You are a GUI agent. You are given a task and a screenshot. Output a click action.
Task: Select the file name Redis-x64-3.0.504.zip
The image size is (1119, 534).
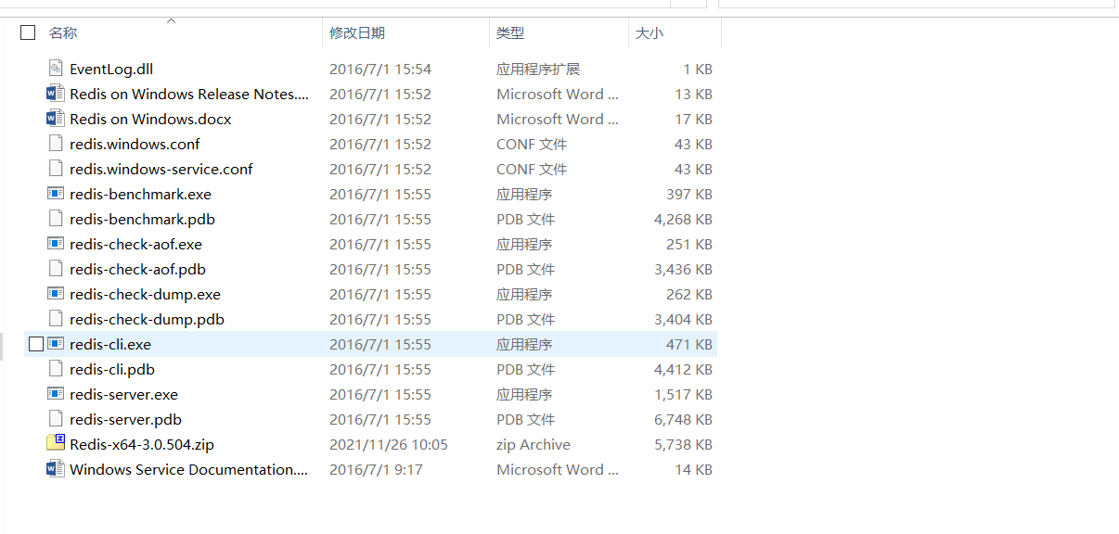[142, 444]
